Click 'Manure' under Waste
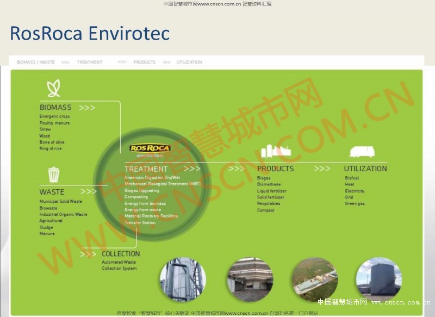435x317 pixels. 47,233
